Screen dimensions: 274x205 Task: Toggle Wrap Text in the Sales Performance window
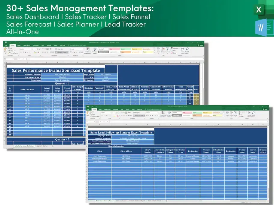coord(59,49)
